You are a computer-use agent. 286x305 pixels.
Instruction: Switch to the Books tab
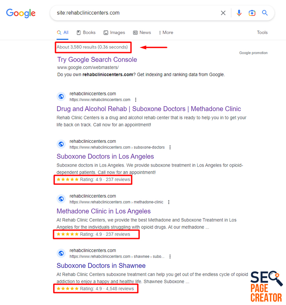(86, 32)
